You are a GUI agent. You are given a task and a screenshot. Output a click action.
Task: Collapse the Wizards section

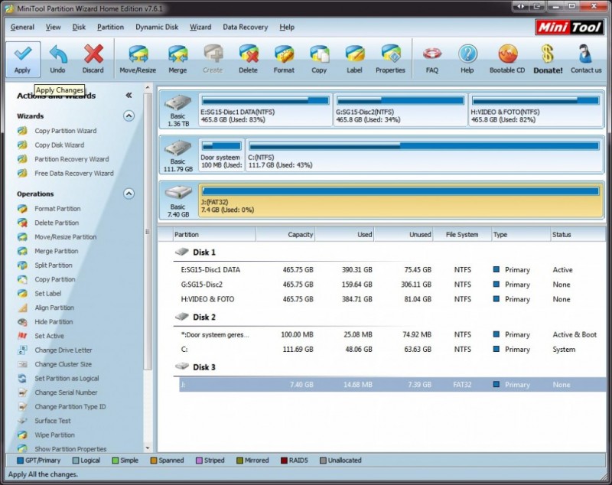129,116
